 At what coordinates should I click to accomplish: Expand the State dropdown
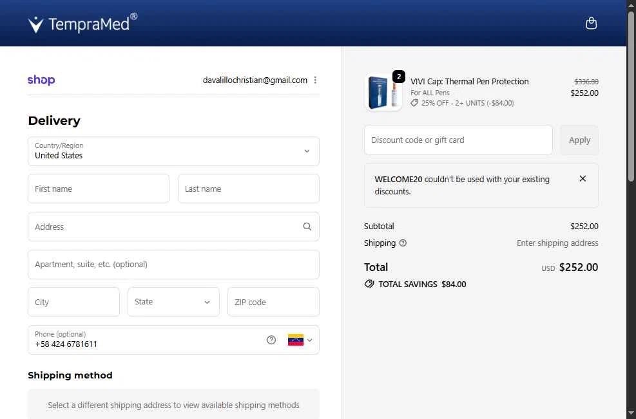[173, 302]
